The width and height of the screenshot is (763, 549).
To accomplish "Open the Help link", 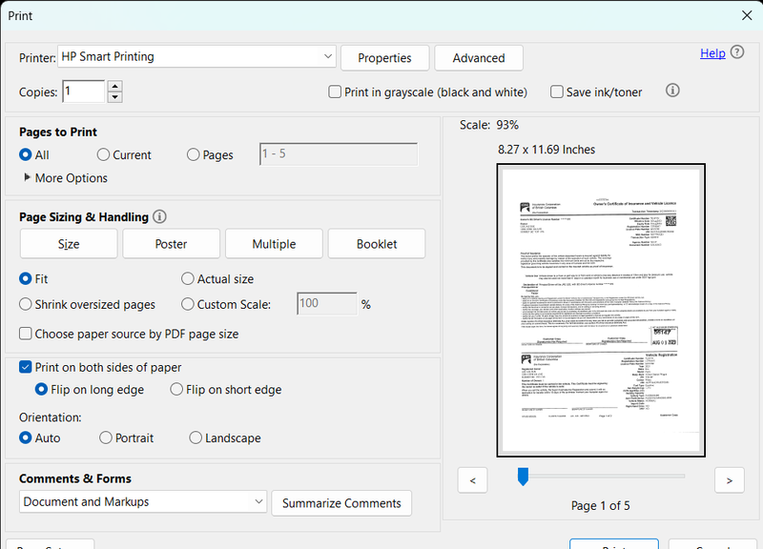I will [x=712, y=53].
